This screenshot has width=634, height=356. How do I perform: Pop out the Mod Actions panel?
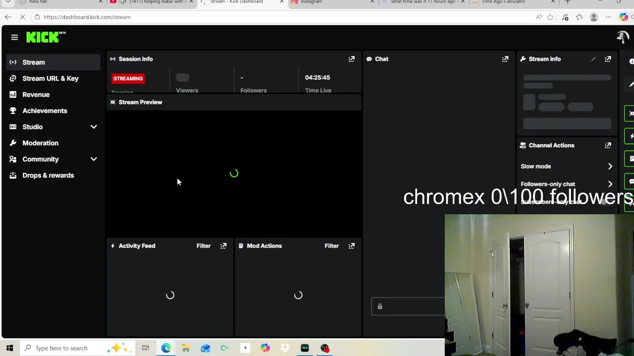point(352,246)
